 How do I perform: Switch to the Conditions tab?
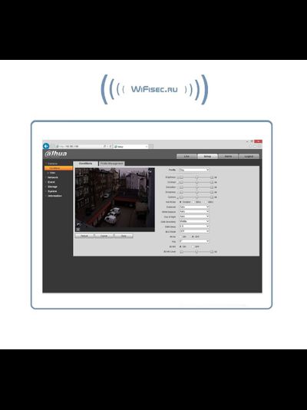coord(85,164)
